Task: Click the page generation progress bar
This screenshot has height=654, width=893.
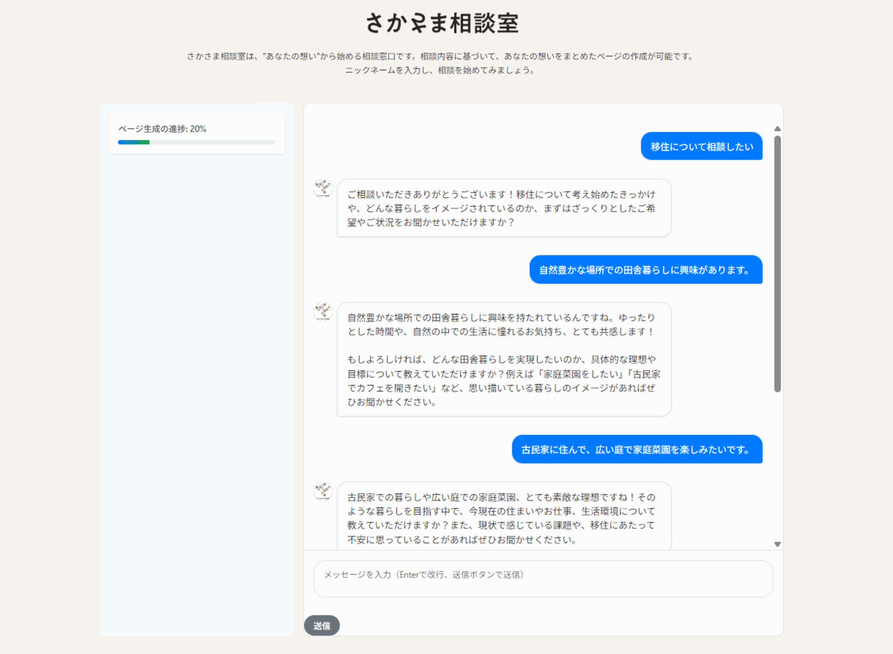Action: point(196,142)
